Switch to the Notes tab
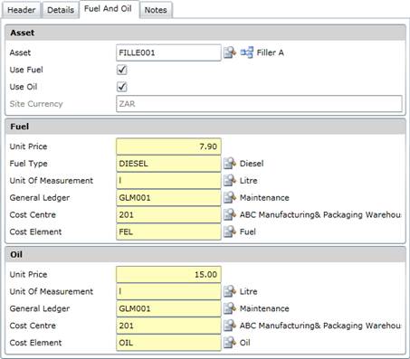Image resolution: width=410 pixels, height=359 pixels. [156, 10]
